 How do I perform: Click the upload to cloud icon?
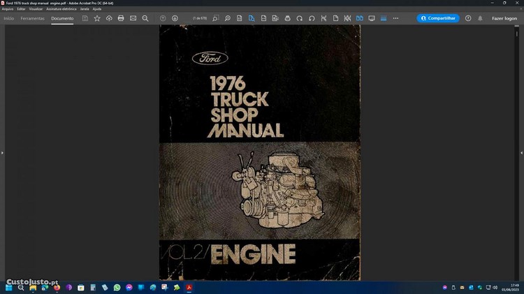(109, 18)
